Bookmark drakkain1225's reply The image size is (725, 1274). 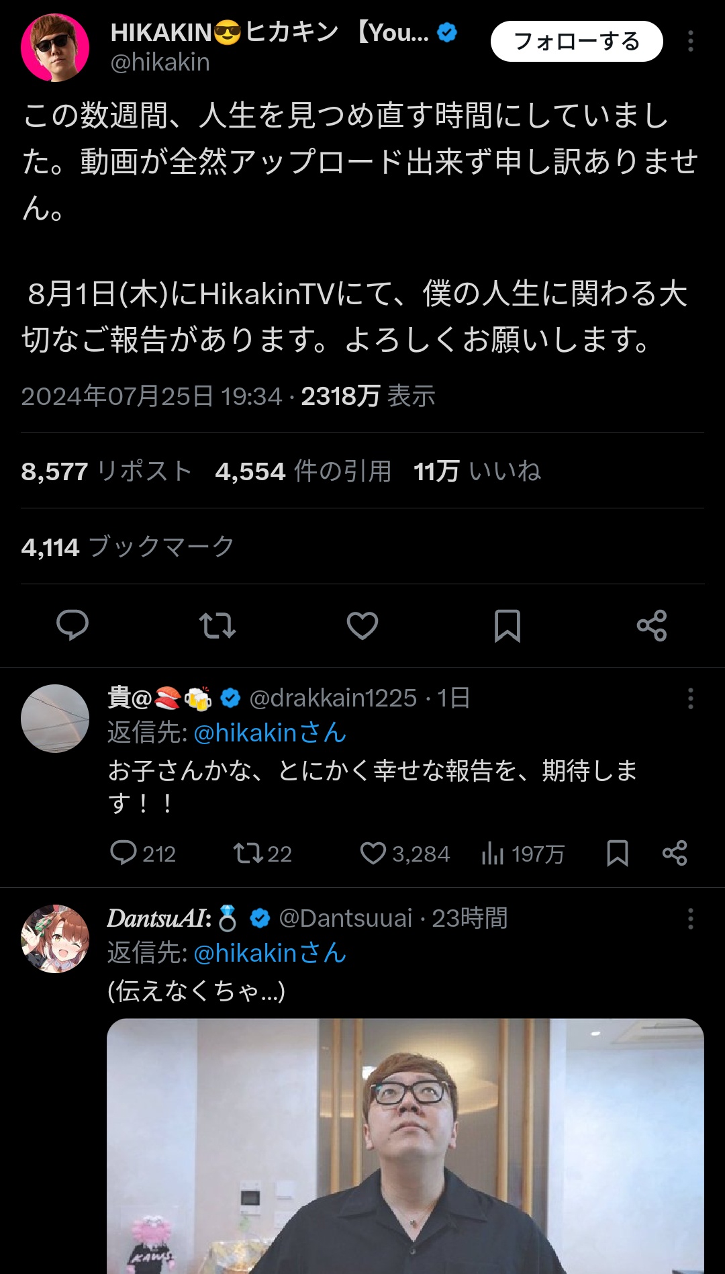tap(618, 854)
